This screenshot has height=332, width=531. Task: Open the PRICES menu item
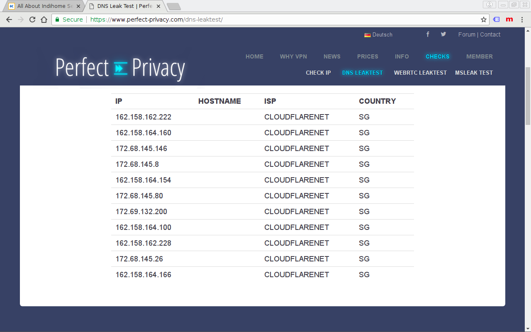pos(368,56)
